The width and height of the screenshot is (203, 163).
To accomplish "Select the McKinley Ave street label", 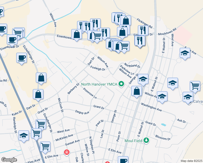I will point(64,138).
